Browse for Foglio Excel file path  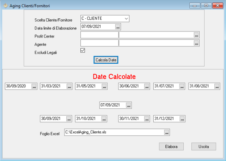point(167,132)
